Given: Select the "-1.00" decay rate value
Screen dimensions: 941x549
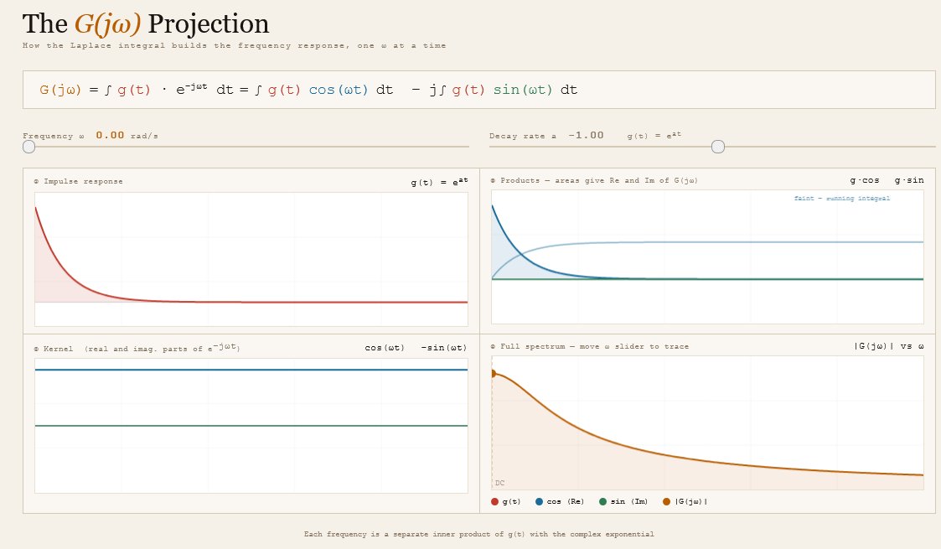Looking at the screenshot, I should pos(586,136).
